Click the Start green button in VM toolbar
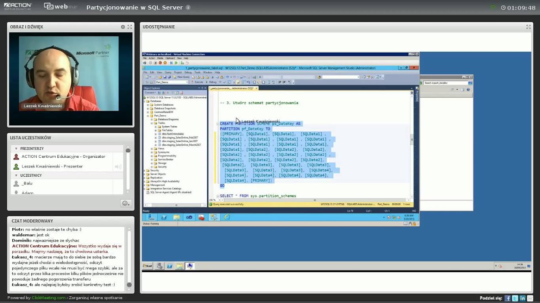540x303 pixels. [176, 63]
